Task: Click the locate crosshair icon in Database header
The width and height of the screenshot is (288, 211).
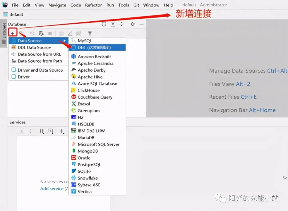Action: tap(104, 24)
